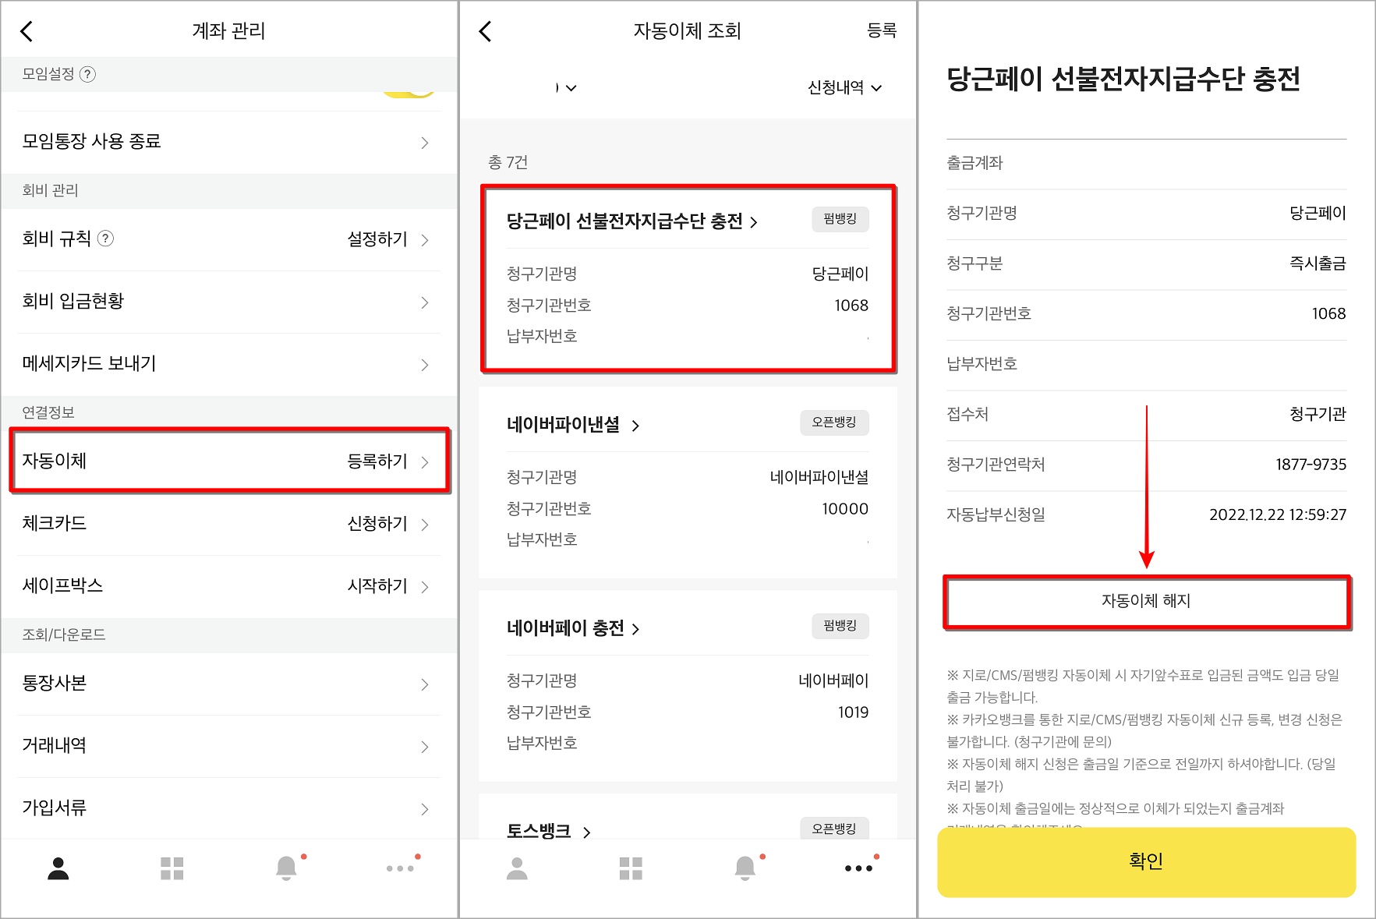Tap the back arrow on 자동이체 조회 screen
The image size is (1376, 919).
pyautogui.click(x=485, y=30)
